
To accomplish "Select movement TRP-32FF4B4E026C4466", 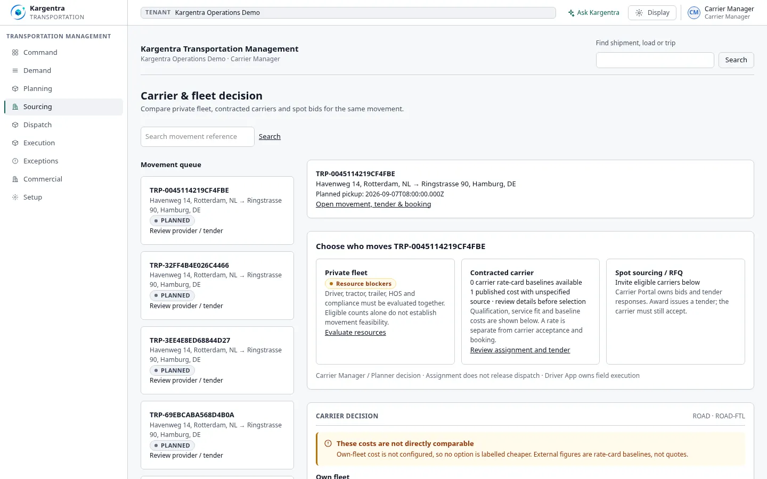I will (x=217, y=285).
